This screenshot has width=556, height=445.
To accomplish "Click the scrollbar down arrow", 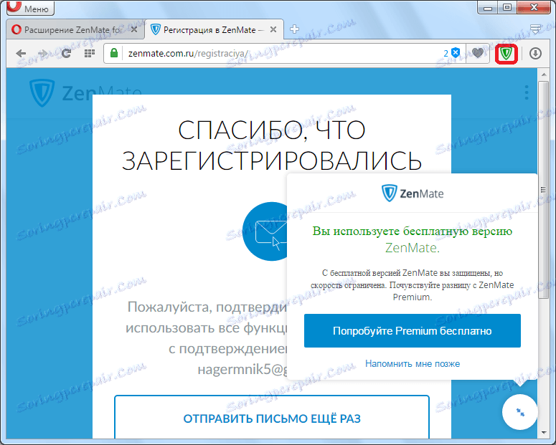I will coord(544,433).
